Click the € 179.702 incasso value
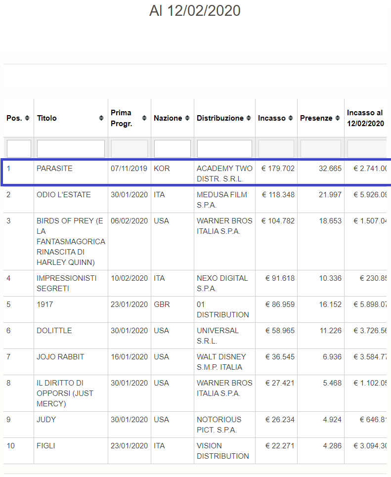 [x=278, y=169]
